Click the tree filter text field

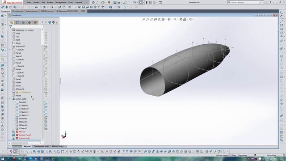28,27
